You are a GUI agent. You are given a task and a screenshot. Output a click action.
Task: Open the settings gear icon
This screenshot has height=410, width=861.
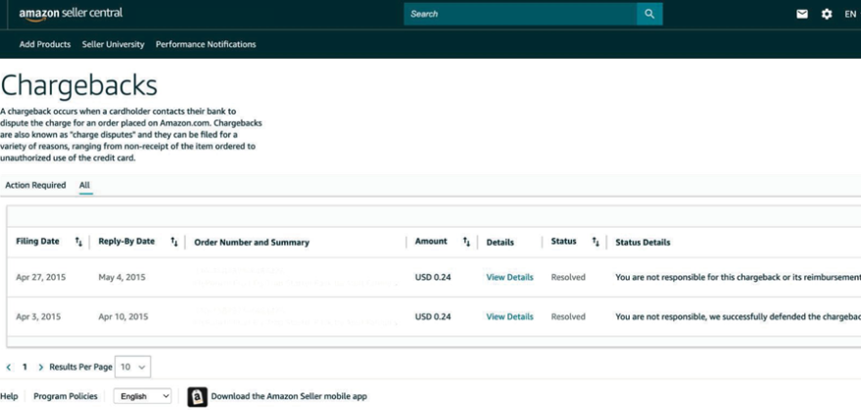point(827,15)
